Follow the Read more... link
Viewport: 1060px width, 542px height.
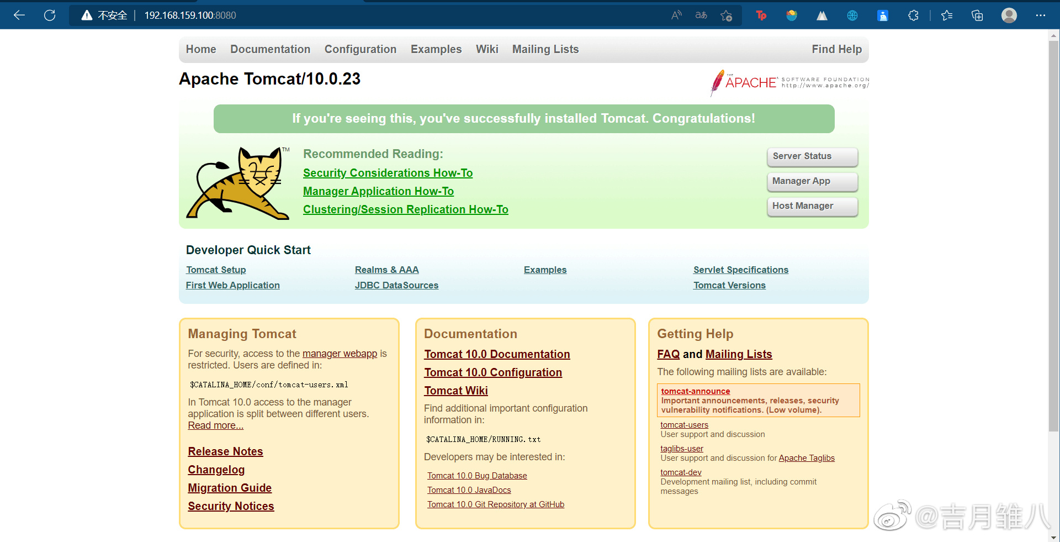(x=215, y=425)
